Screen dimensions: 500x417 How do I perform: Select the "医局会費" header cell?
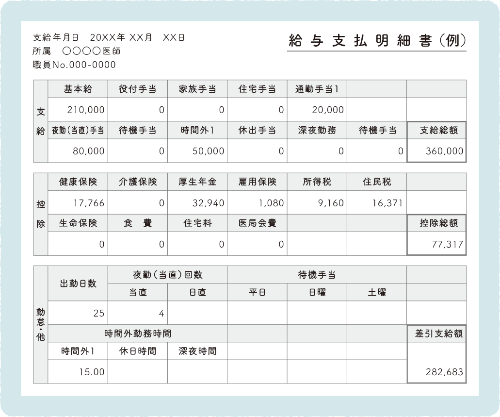point(257,223)
